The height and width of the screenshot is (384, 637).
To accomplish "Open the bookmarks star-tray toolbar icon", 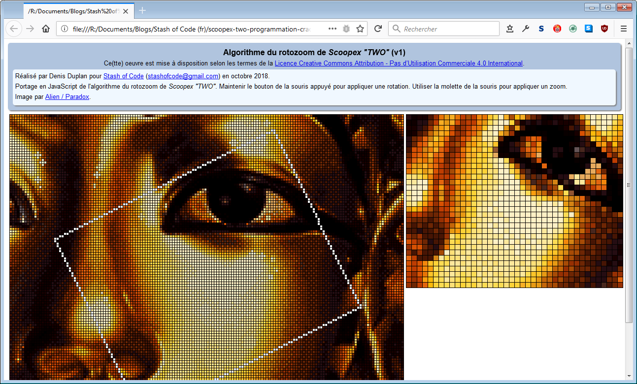I will (x=510, y=29).
